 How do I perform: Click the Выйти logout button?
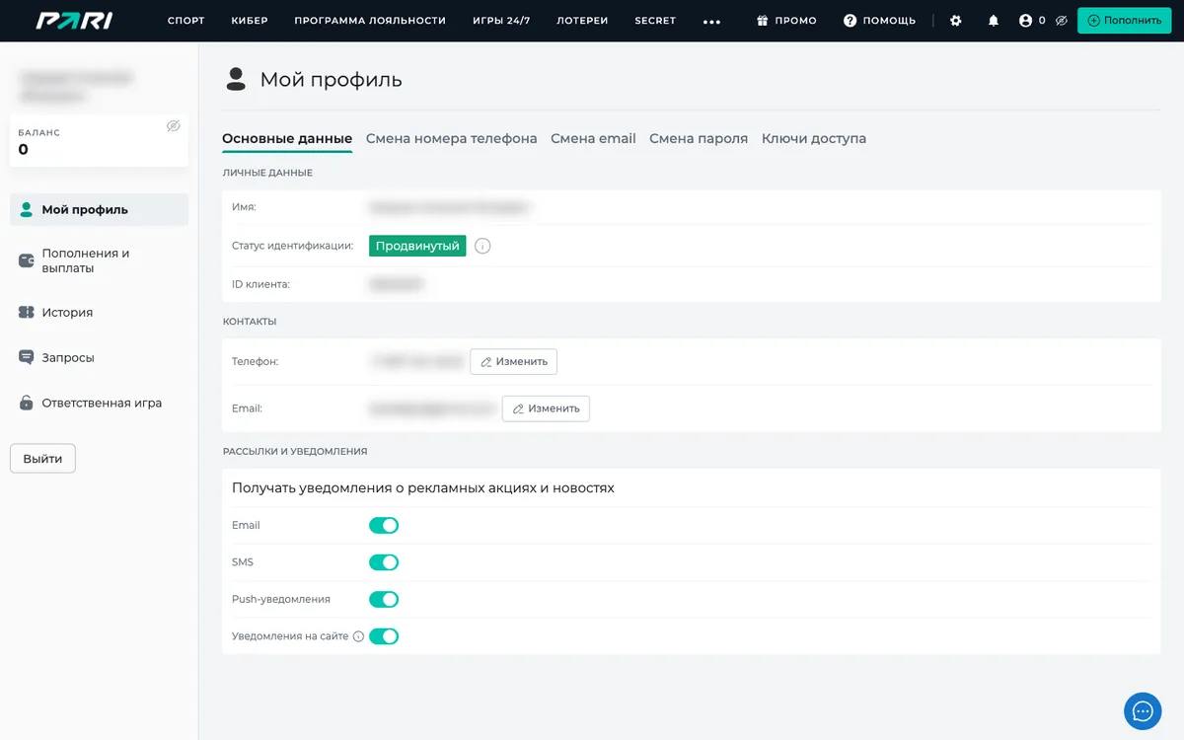tap(42, 459)
